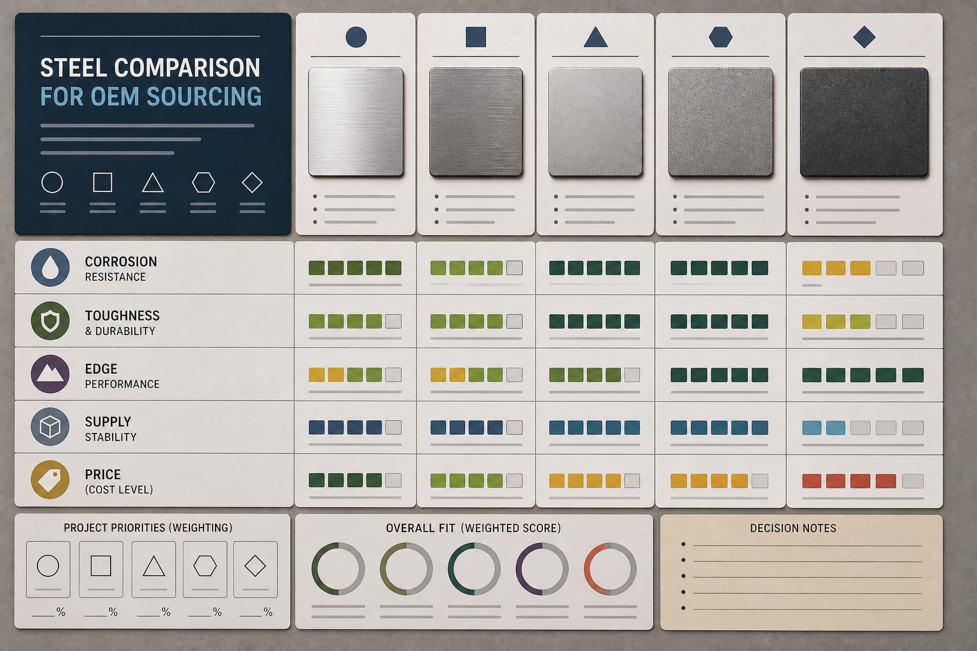
Task: Click the diamond column Edge Performance rating
Action: pos(863,374)
